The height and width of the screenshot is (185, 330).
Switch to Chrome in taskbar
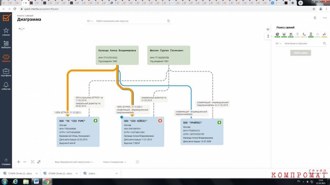(x=47, y=181)
